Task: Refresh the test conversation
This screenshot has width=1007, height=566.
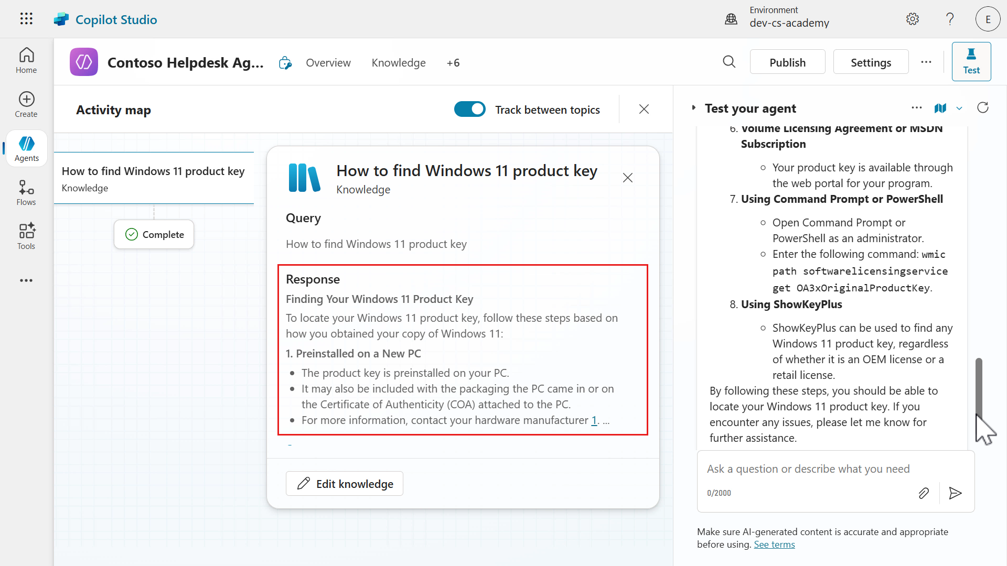Action: (983, 108)
